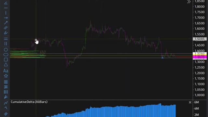
Task: Select the double vertical lines tool
Action: (6, 44)
